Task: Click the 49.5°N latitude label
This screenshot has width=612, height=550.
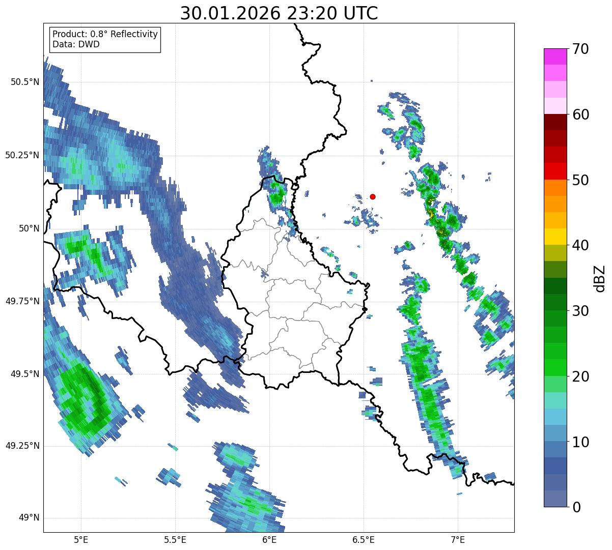Action: pyautogui.click(x=24, y=374)
